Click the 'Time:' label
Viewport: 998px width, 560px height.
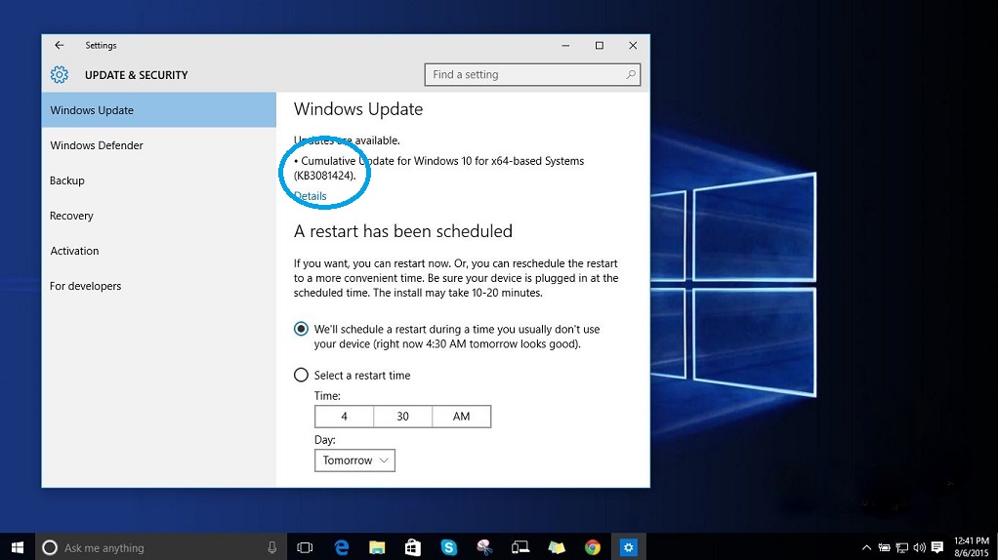327,395
